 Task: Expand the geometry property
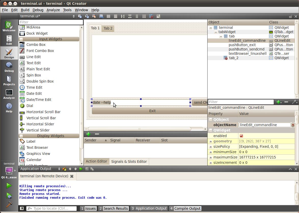click(211, 141)
